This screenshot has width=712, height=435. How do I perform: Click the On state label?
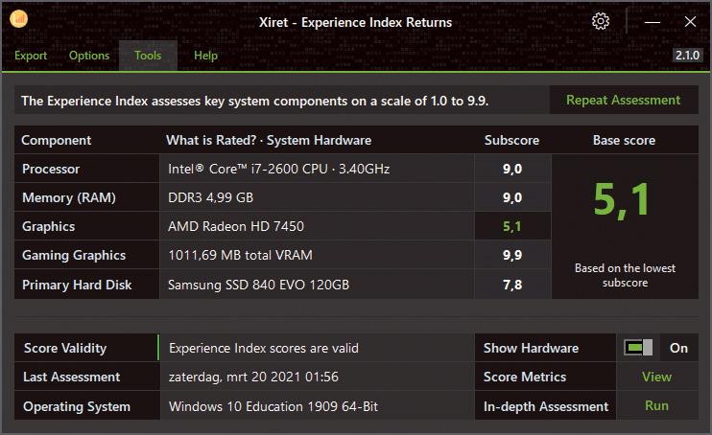(x=678, y=348)
